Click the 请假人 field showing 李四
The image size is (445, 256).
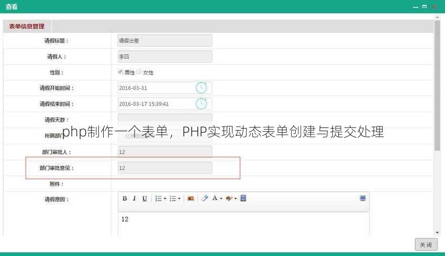(165, 56)
